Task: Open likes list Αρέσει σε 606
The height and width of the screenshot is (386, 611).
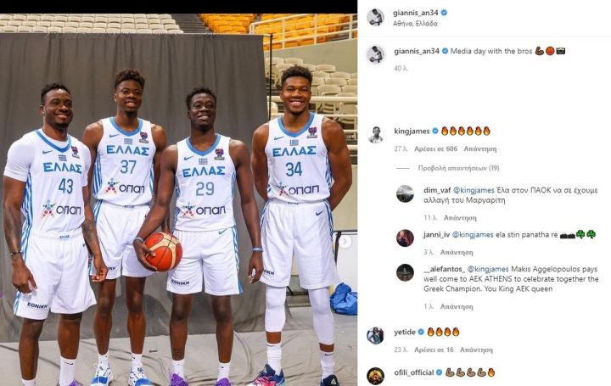Action: [435, 148]
